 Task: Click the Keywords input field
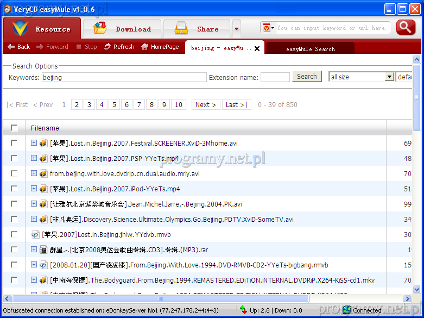pos(124,77)
